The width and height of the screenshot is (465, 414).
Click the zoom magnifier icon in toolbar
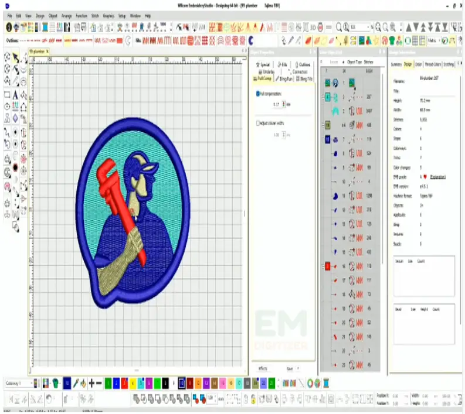pyautogui.click(x=339, y=28)
